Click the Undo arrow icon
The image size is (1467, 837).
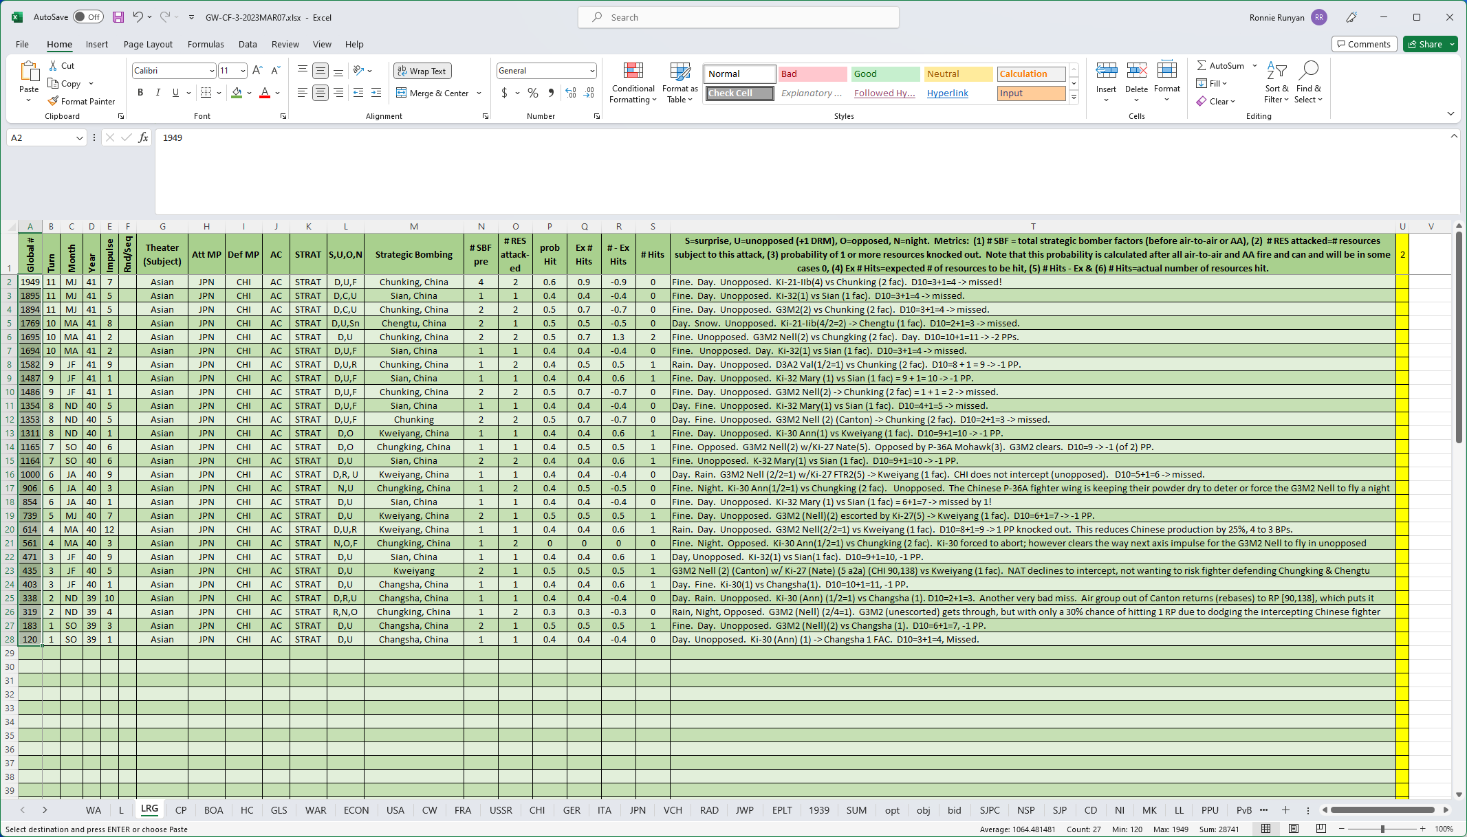pyautogui.click(x=138, y=17)
